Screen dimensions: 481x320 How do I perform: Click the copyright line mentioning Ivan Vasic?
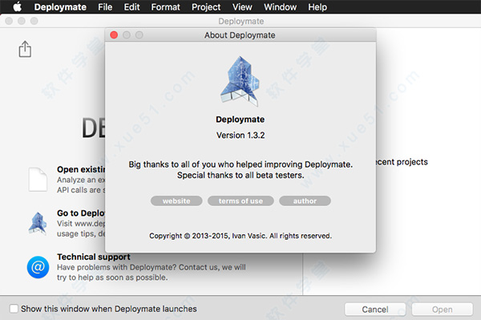tap(240, 236)
